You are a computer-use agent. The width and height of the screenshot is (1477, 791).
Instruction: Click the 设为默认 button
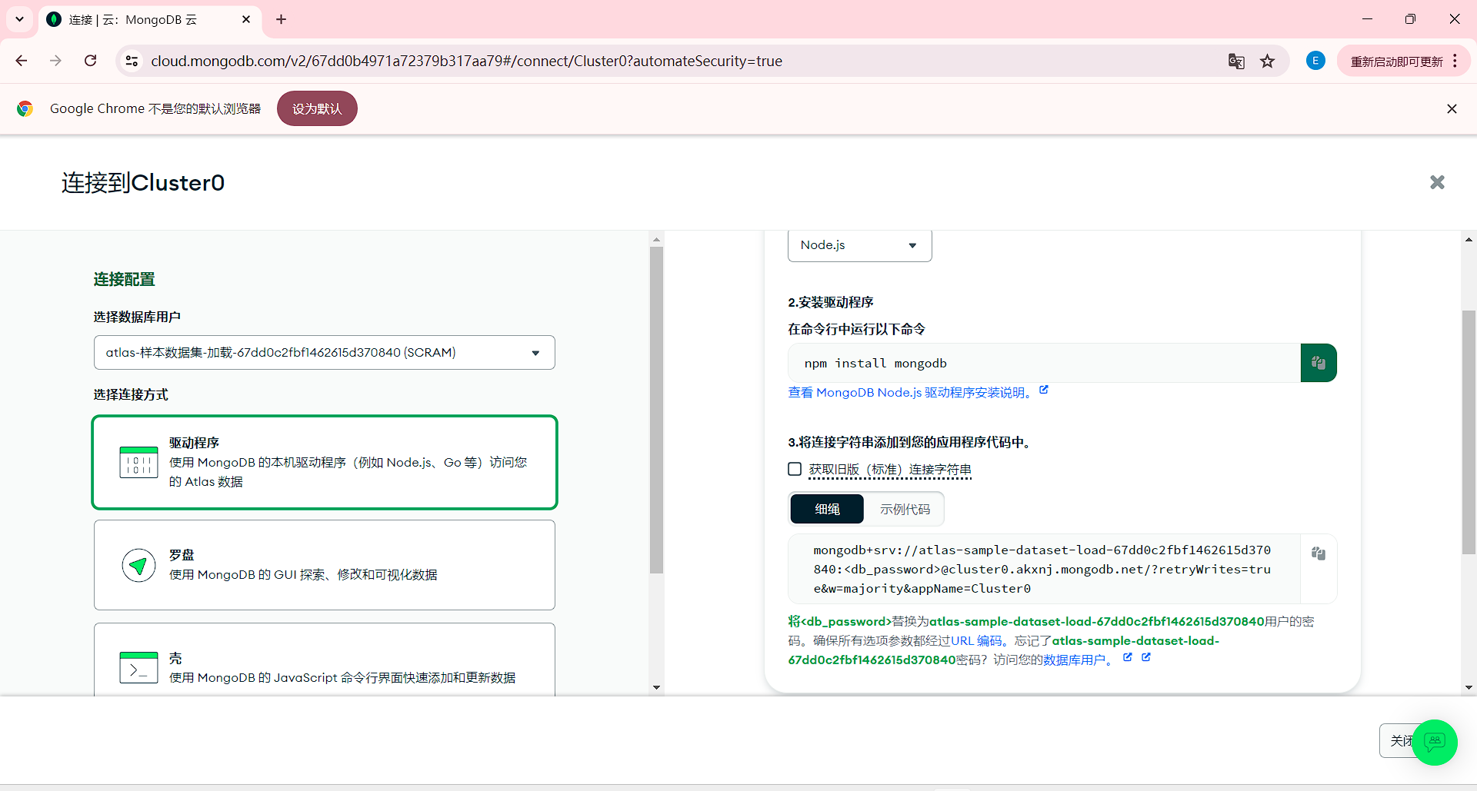click(317, 108)
